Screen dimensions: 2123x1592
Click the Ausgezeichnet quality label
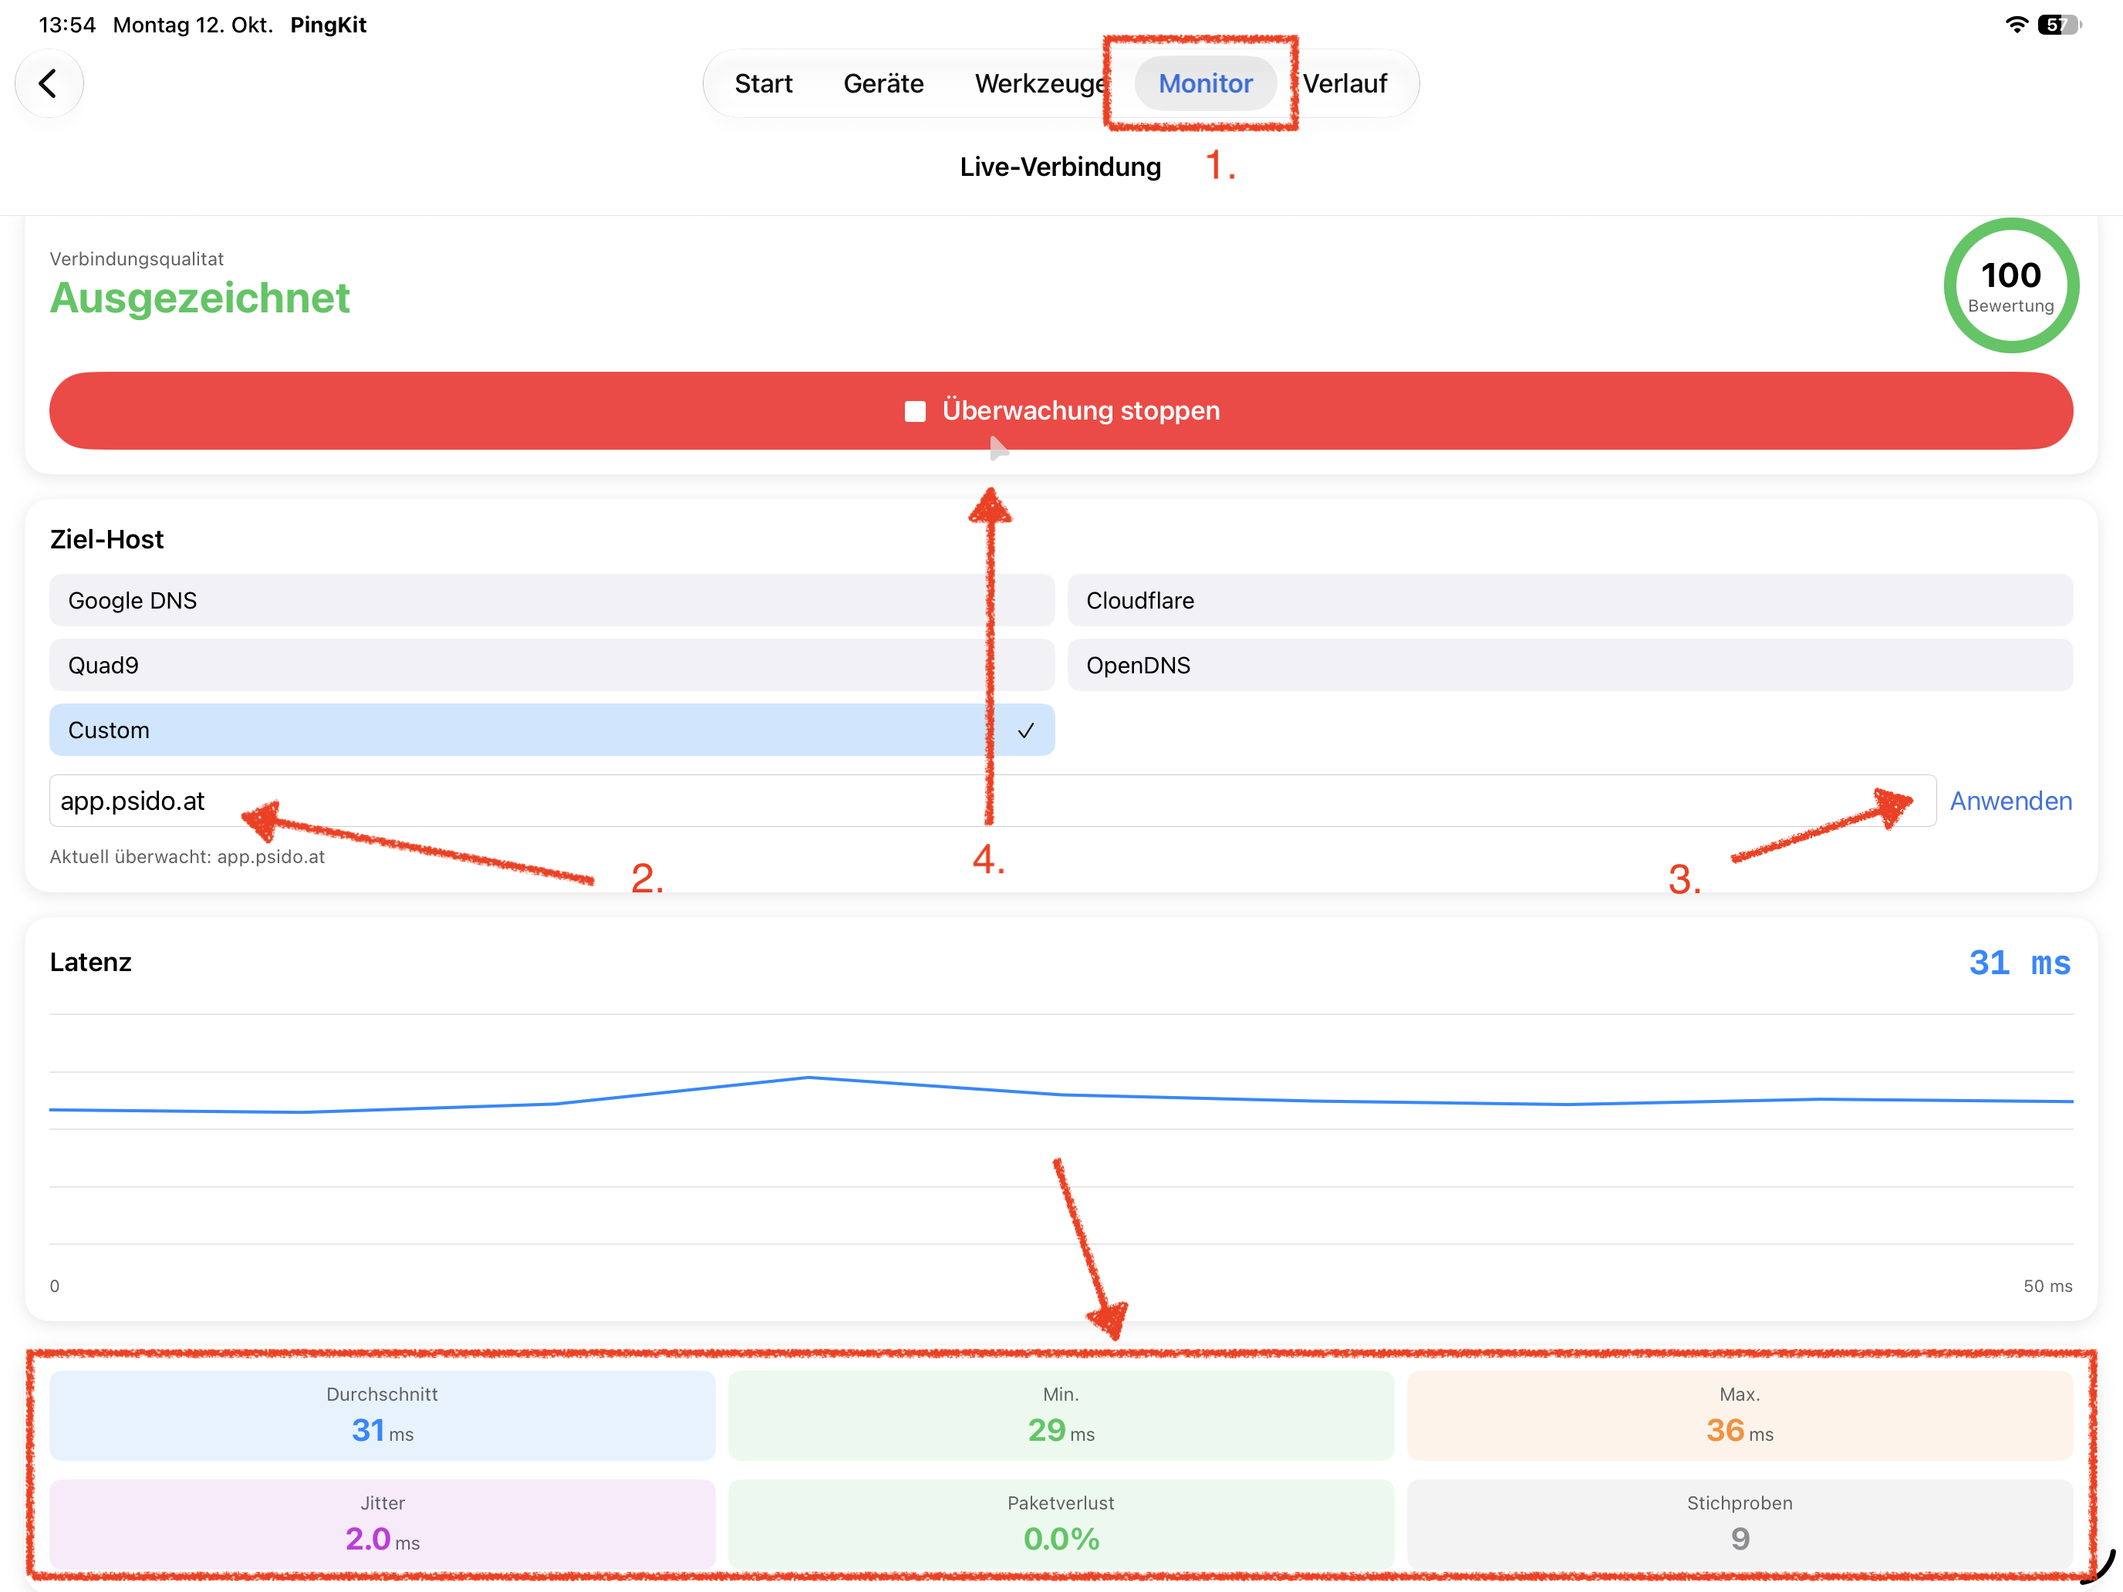tap(200, 298)
